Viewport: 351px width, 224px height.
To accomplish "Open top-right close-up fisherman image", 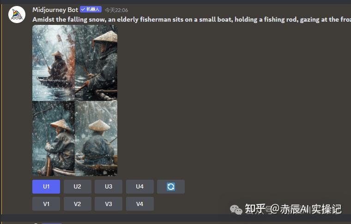I will (x=96, y=63).
